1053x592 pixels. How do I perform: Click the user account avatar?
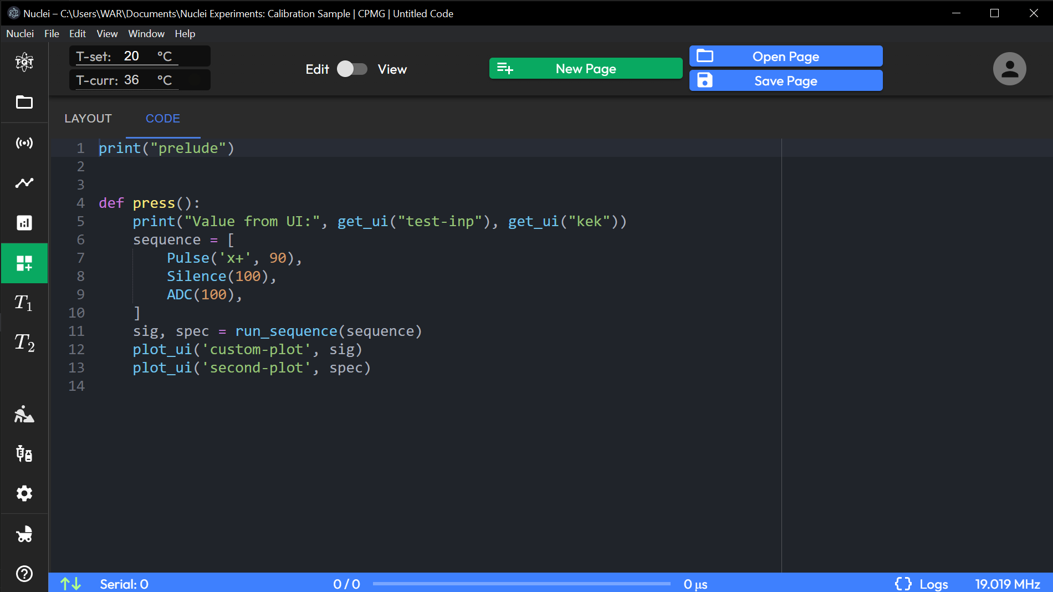(1009, 69)
